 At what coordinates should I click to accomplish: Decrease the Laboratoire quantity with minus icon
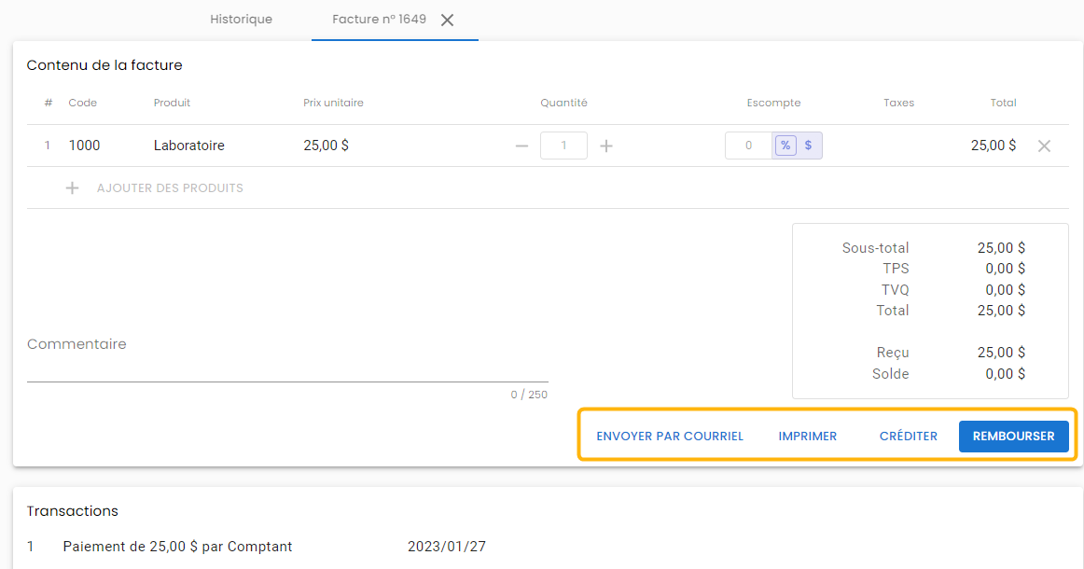(521, 146)
